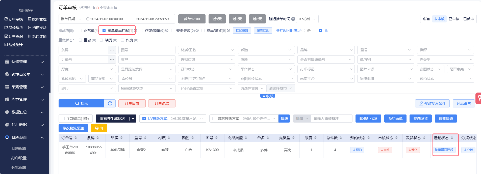Image resolution: width=481 pixels, height=174 pixels.
Task: Tick the 全部结果(1条) checkbox
Action: [x=63, y=119]
